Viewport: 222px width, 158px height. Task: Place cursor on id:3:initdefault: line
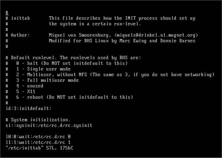coord(29,109)
